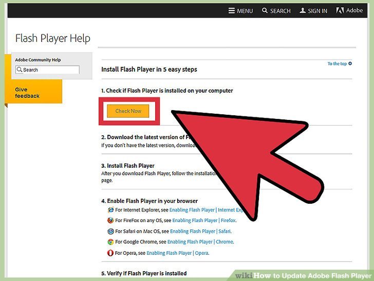Click the Flash Player Help page title
The height and width of the screenshot is (281, 374).
(x=53, y=38)
